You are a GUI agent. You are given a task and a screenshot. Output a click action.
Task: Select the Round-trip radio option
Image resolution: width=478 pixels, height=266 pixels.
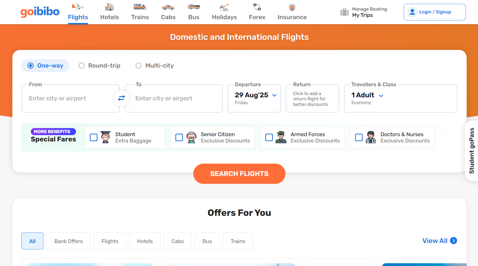coord(82,66)
